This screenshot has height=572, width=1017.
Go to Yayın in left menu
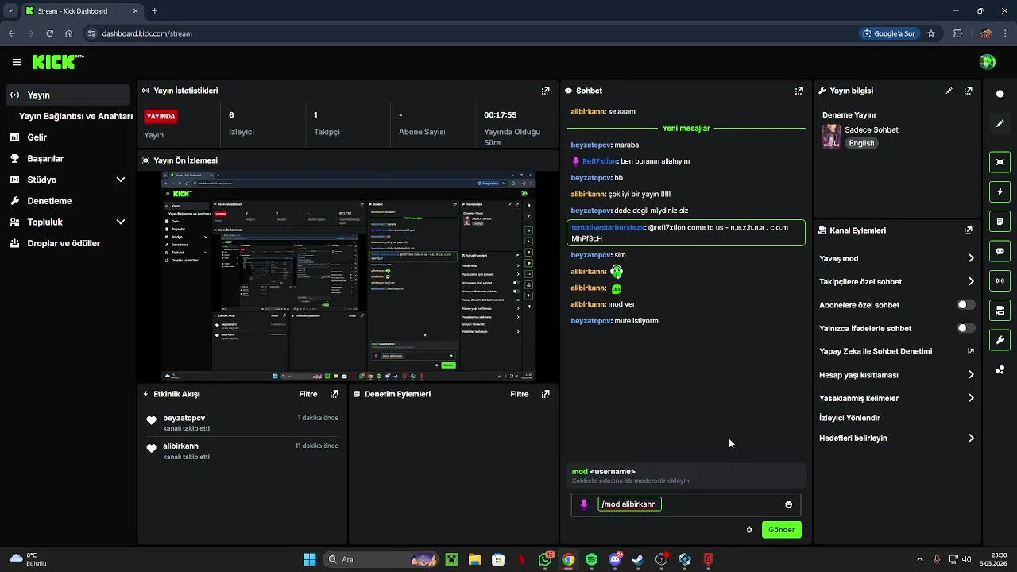click(68, 95)
